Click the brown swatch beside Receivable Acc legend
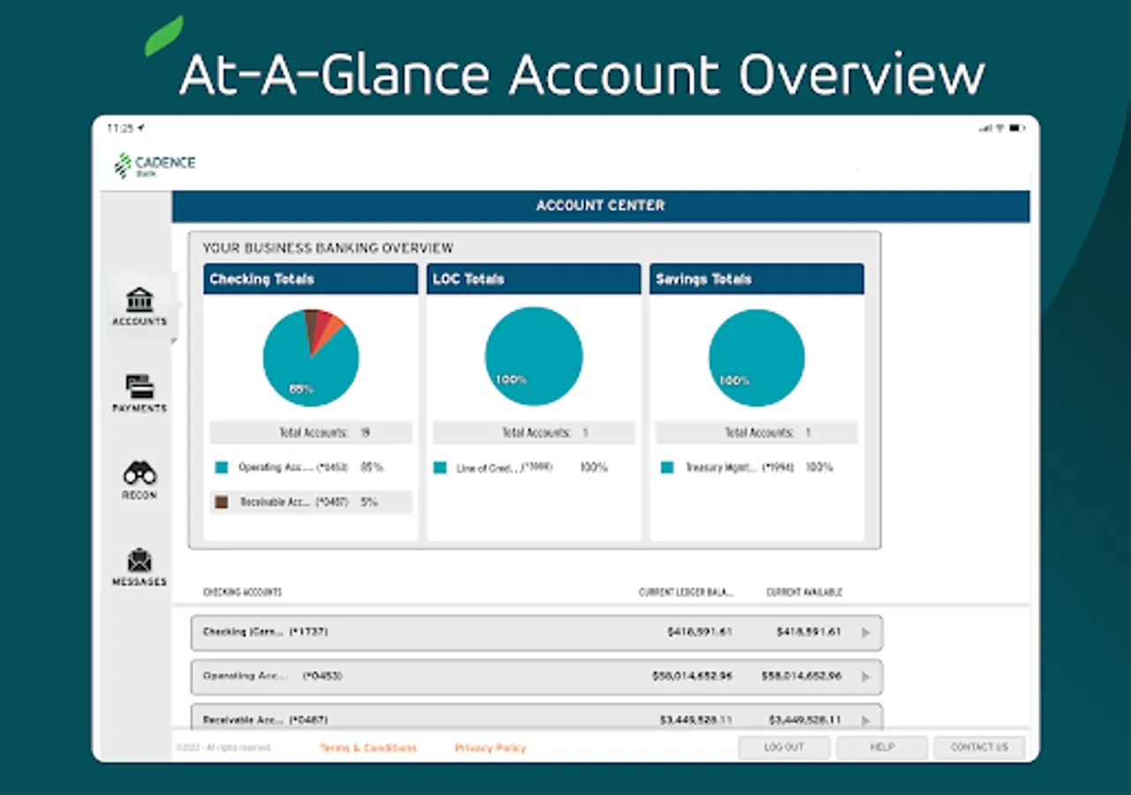This screenshot has width=1131, height=795. pos(222,502)
